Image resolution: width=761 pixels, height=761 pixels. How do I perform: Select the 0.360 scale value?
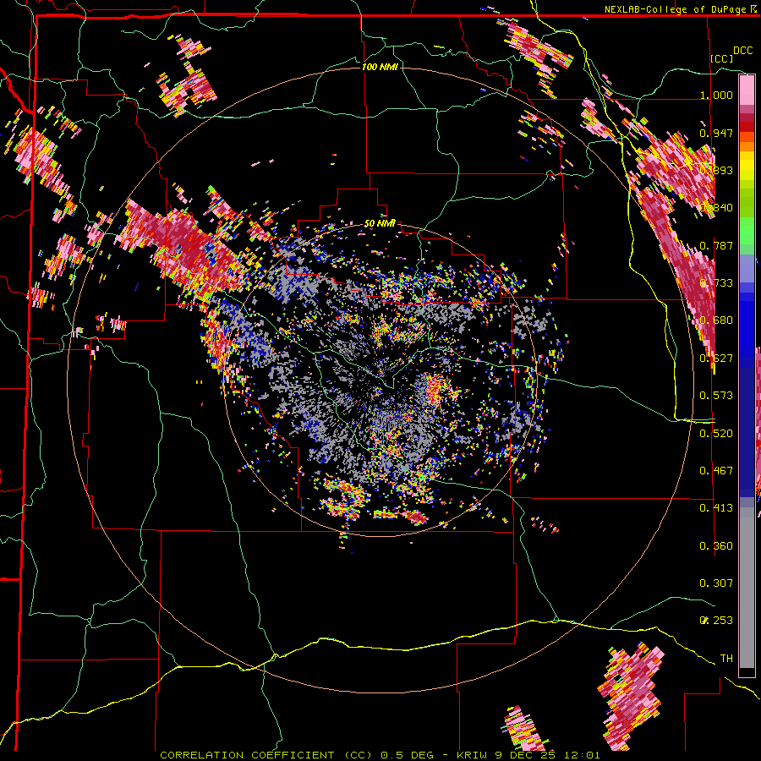click(716, 546)
